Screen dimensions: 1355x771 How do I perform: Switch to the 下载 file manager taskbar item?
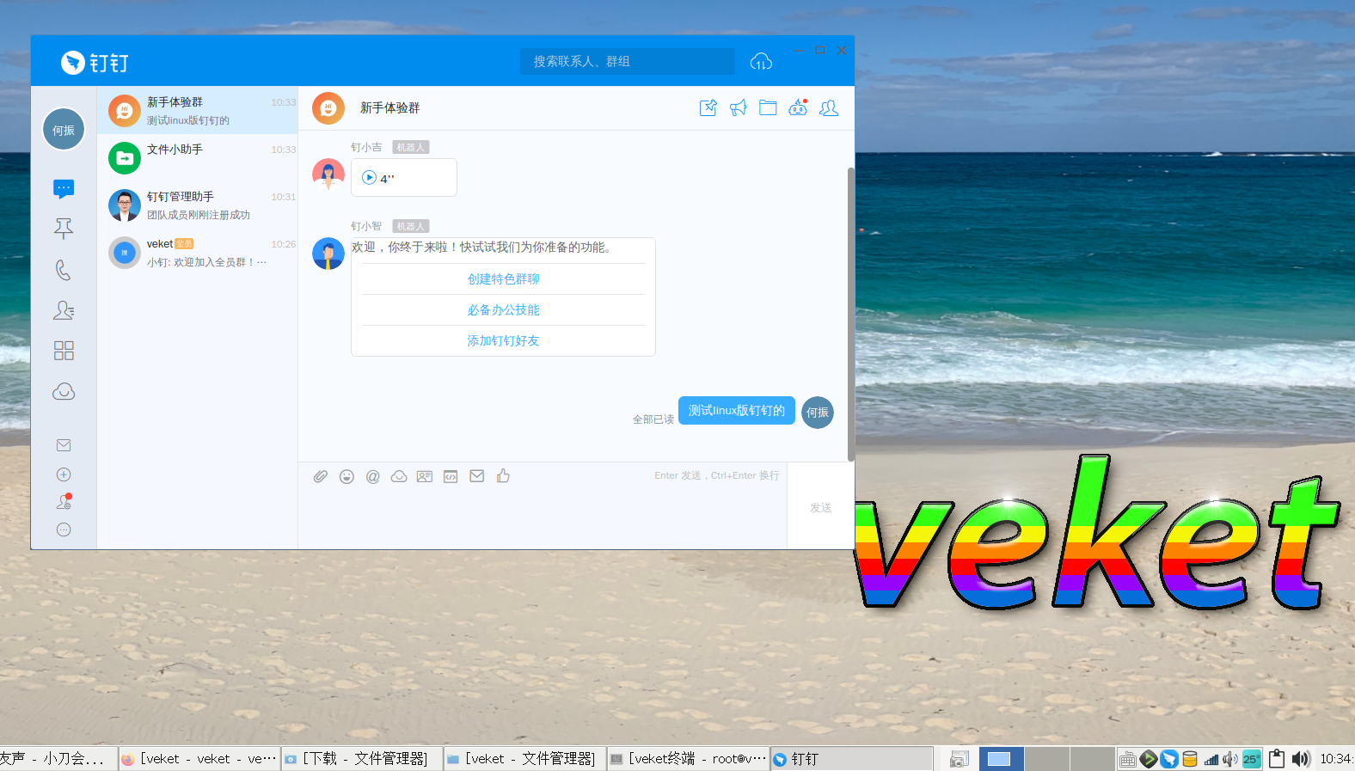[x=363, y=759]
